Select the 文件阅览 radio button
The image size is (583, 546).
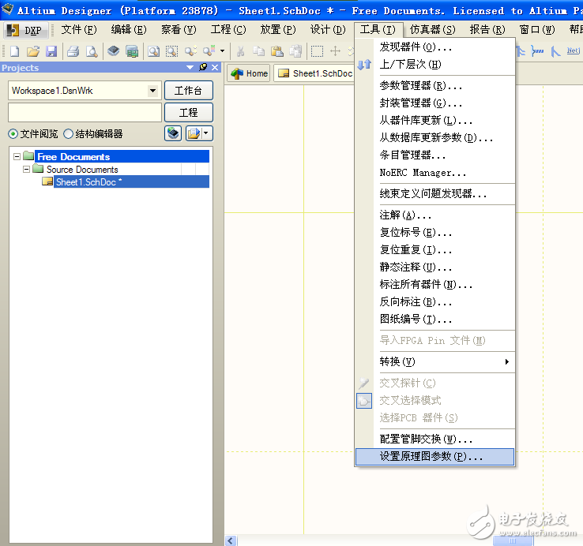pos(13,133)
